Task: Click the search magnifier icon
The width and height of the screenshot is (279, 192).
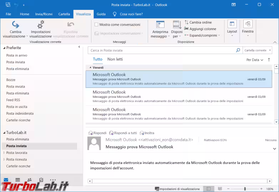Action: (x=238, y=50)
